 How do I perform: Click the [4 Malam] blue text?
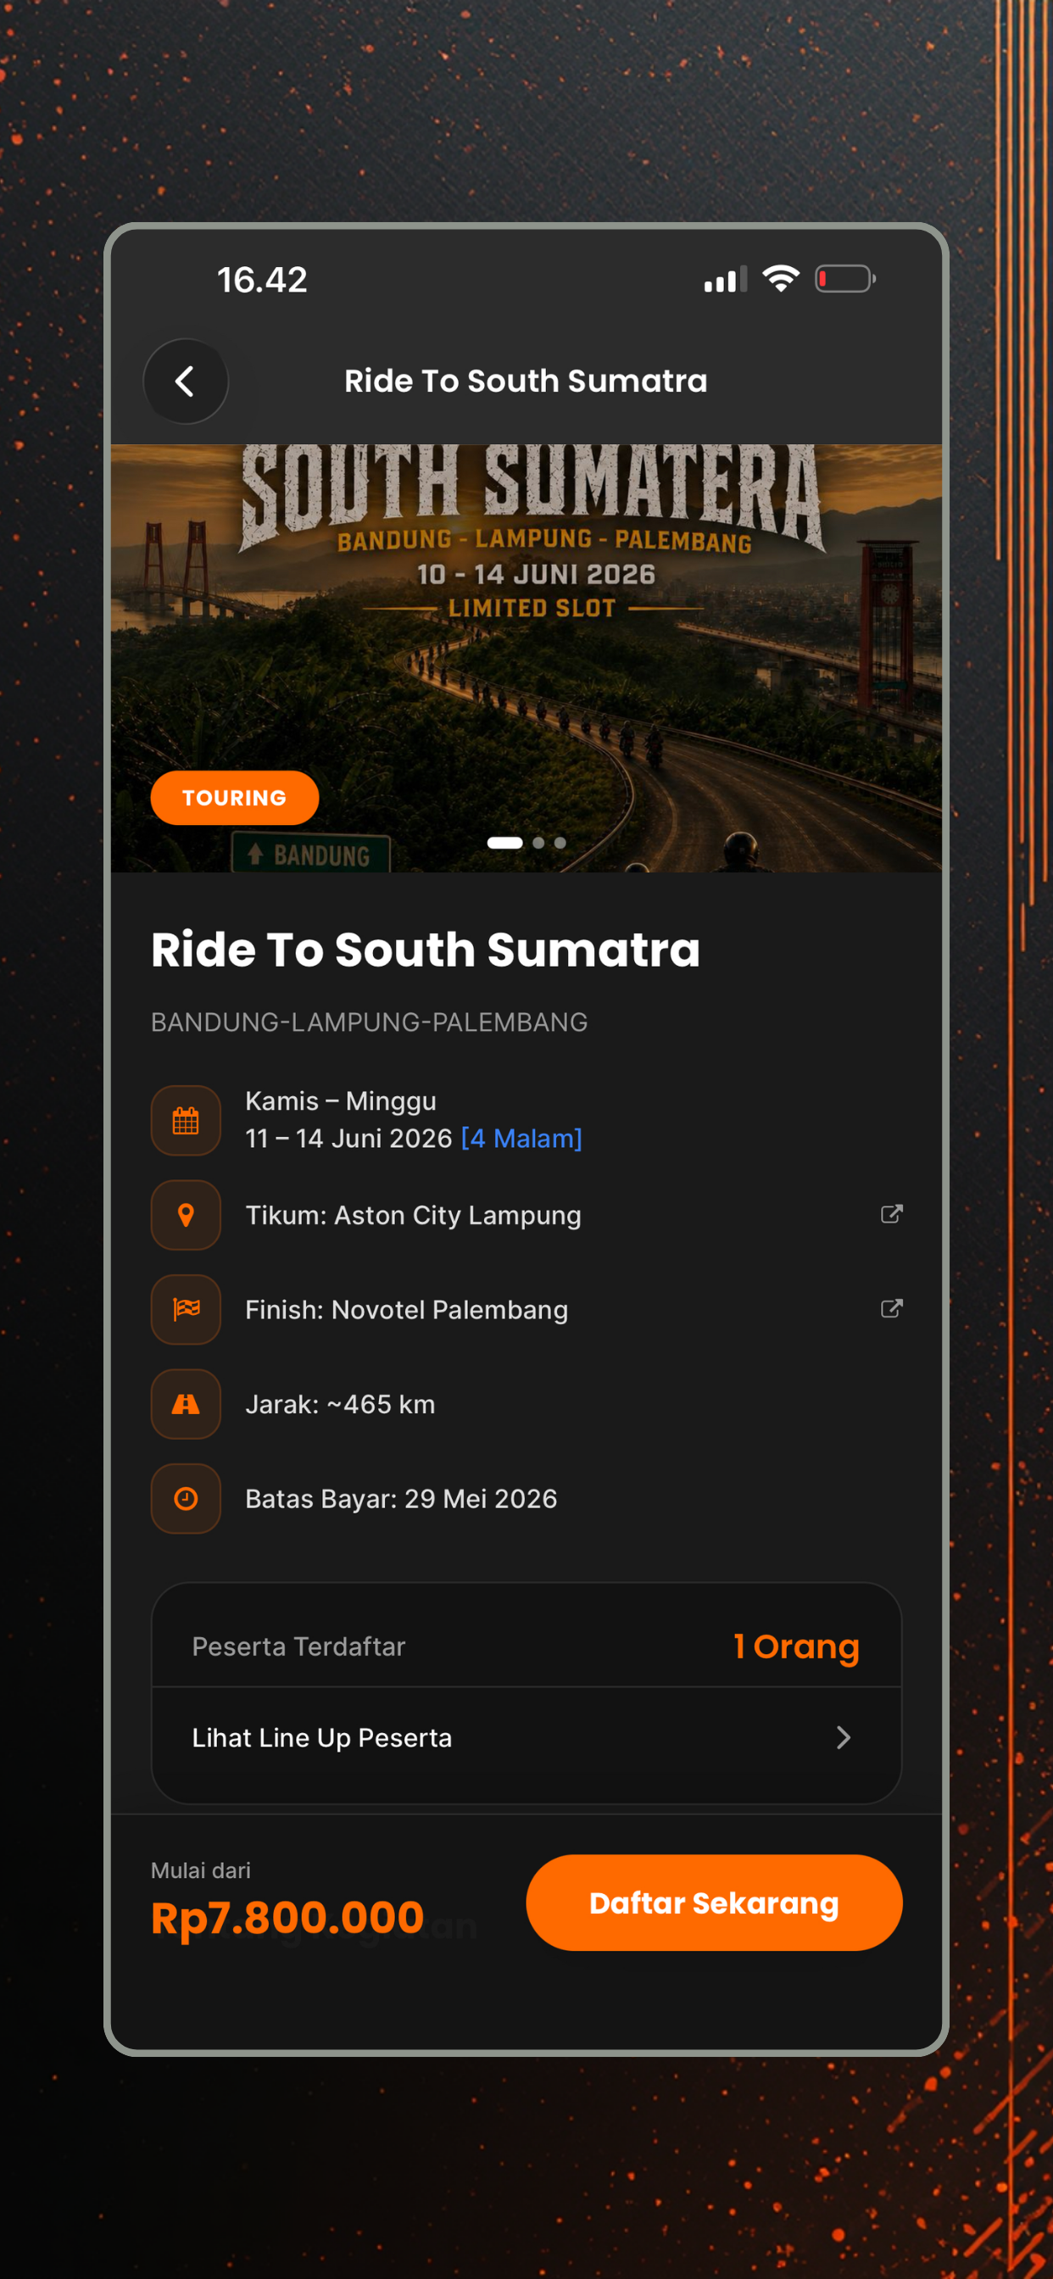pyautogui.click(x=521, y=1139)
